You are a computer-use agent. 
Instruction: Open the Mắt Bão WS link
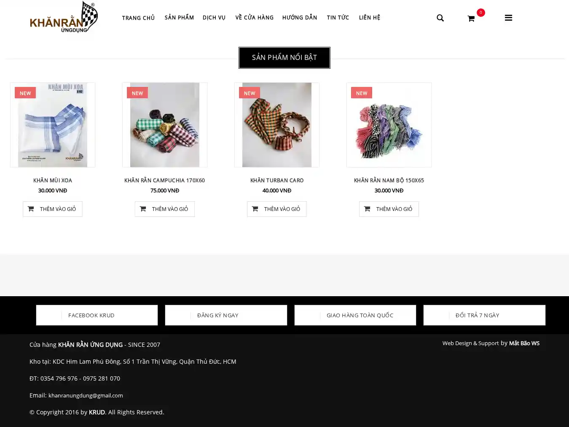(524, 343)
